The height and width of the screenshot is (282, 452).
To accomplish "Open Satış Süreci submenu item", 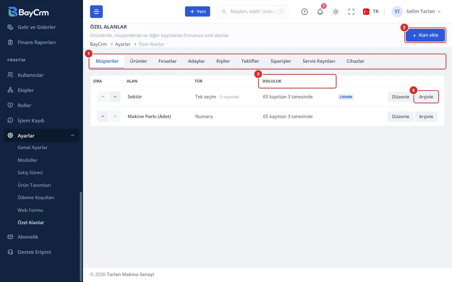I will click(30, 173).
